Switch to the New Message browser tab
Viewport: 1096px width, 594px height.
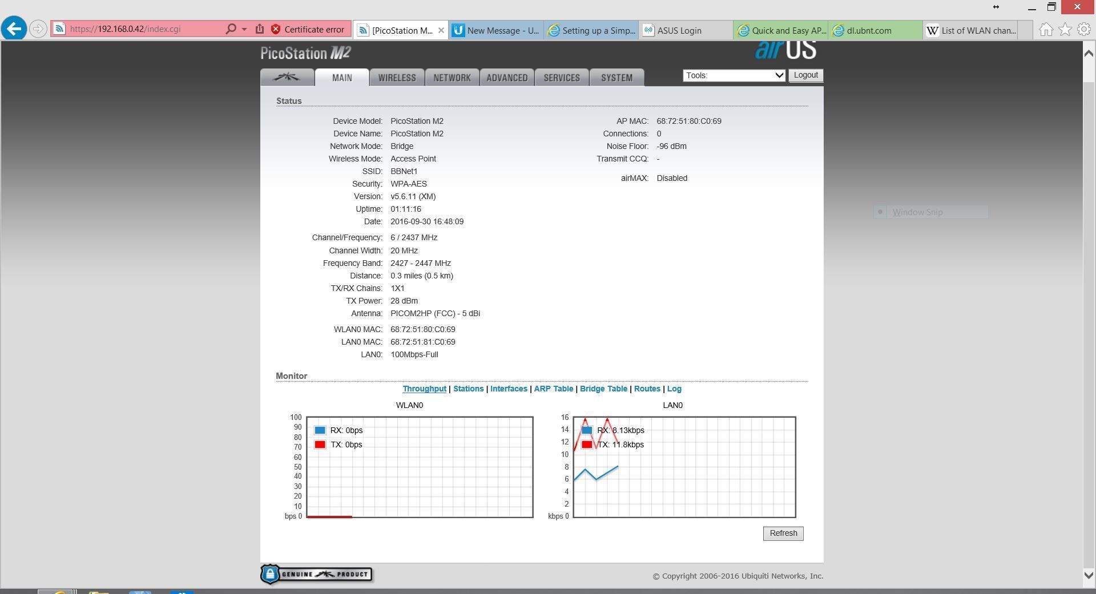pos(495,30)
